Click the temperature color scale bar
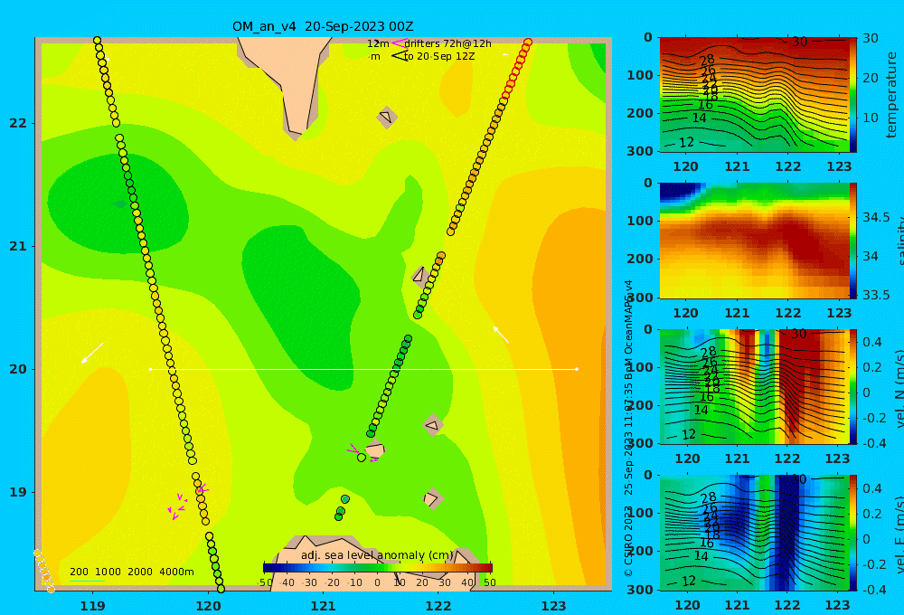 tap(853, 95)
